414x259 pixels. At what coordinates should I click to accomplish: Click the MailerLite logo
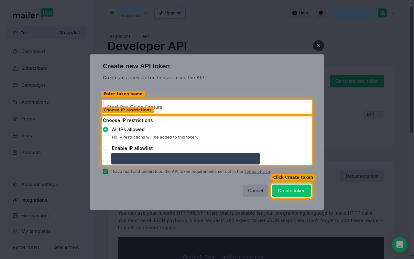(x=33, y=14)
